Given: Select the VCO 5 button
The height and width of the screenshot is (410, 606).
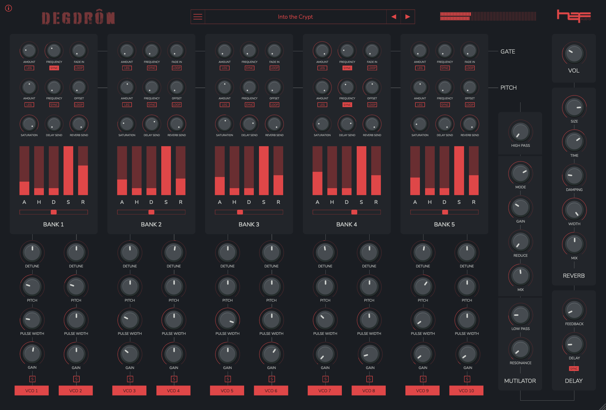Looking at the screenshot, I should (x=227, y=391).
